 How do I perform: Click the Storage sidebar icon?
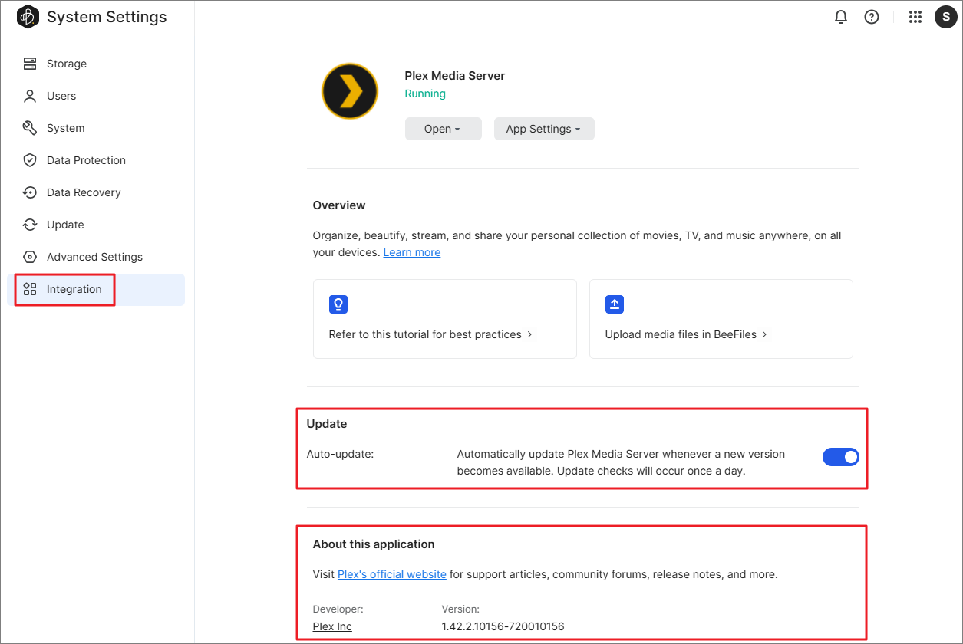coord(30,64)
